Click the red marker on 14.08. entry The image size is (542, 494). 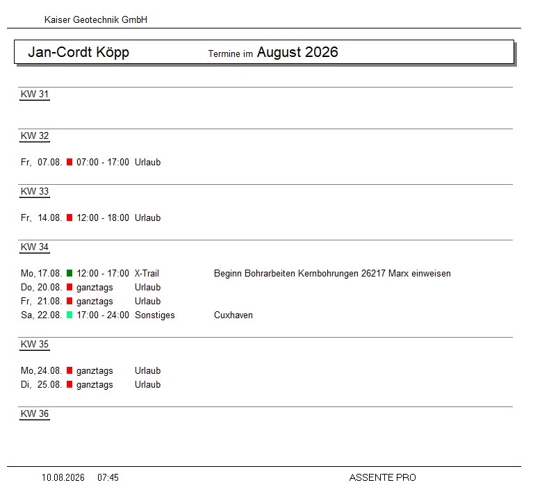click(x=69, y=217)
